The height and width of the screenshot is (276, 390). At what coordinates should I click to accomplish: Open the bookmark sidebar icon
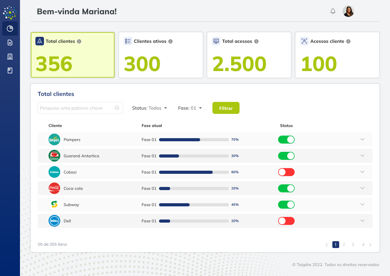pos(10,70)
